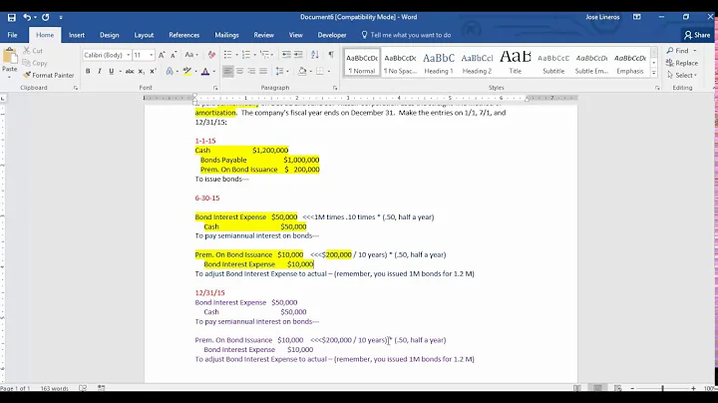Customize Quick Access Toolbar dropdown

click(61, 17)
